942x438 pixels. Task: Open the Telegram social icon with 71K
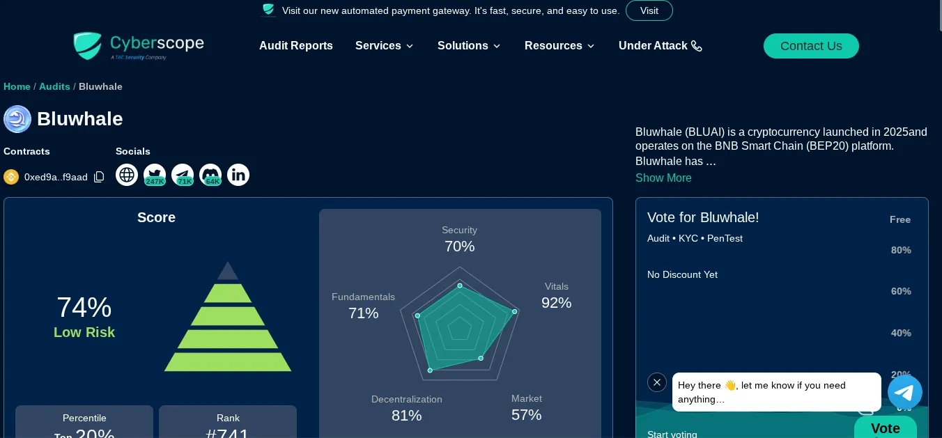[x=183, y=175]
